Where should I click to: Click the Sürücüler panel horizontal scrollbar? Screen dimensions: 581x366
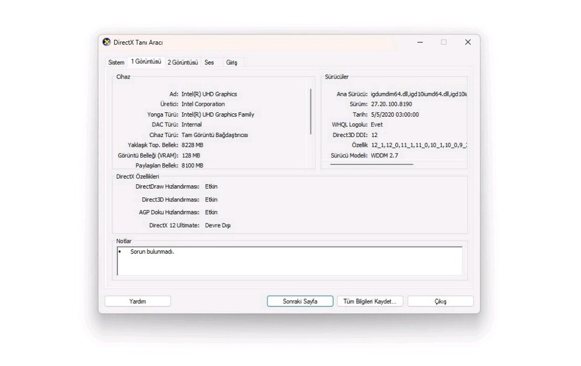372,164
